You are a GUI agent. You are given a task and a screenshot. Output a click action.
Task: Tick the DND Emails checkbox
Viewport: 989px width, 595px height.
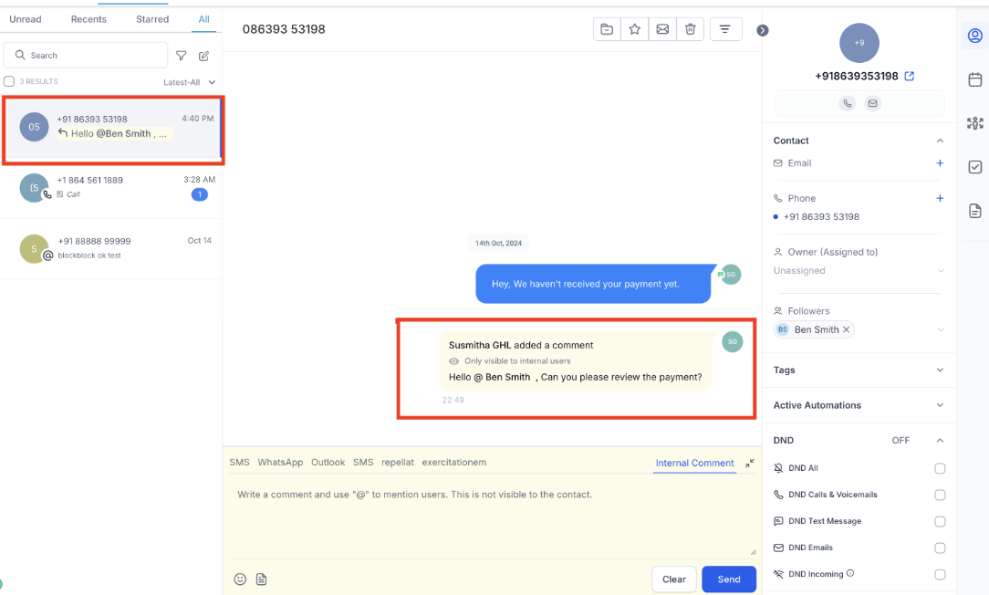tap(940, 548)
